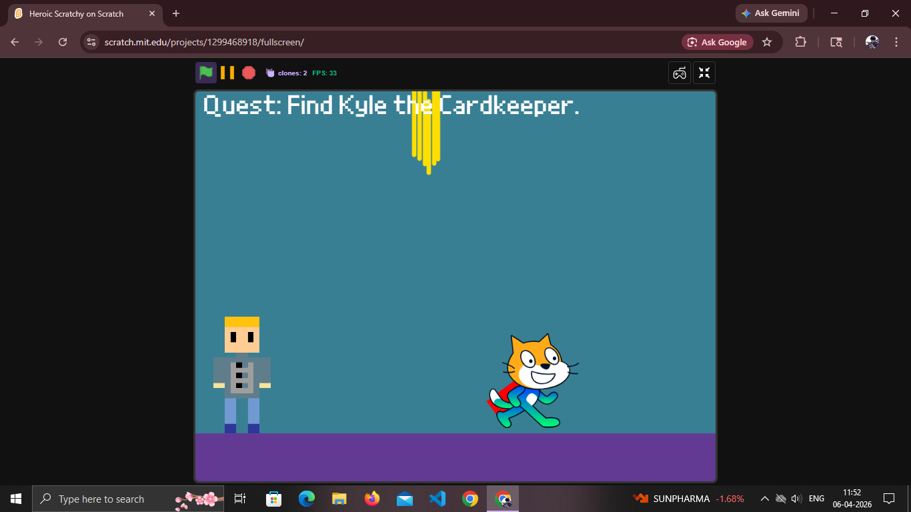Launch Firefox from the taskbar
The height and width of the screenshot is (512, 911).
click(x=371, y=499)
